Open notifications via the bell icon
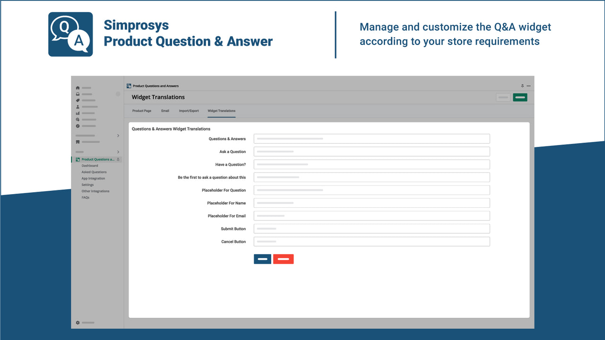Screen dimensions: 605x340 pos(78,94)
